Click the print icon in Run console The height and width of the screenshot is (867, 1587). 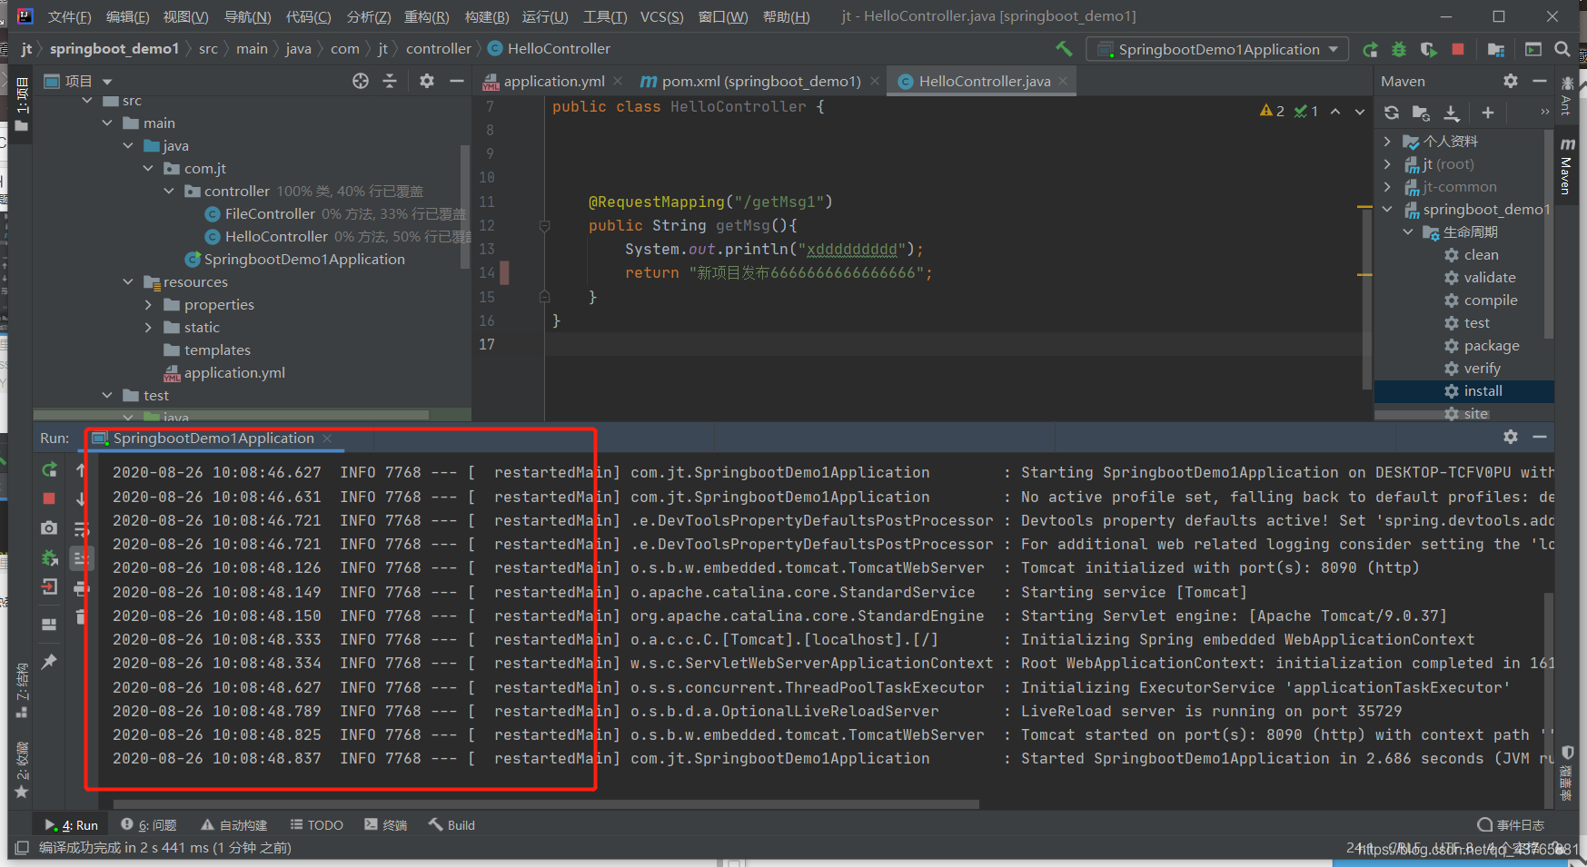81,588
